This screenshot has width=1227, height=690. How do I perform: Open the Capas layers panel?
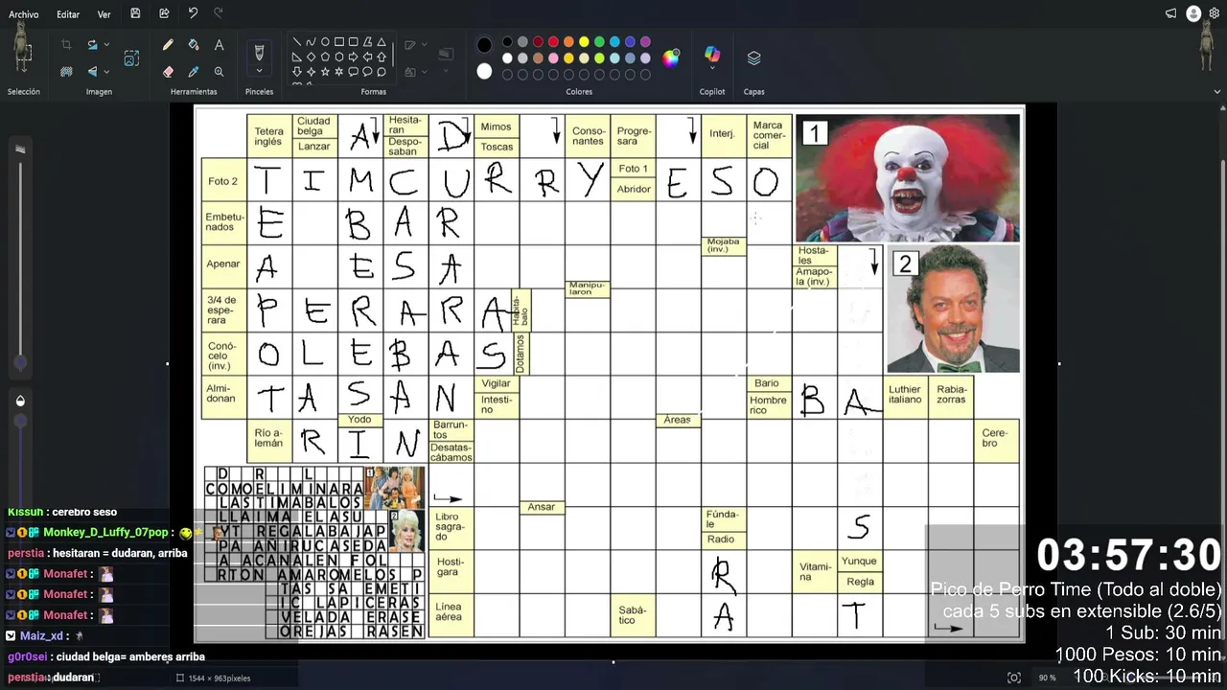click(x=753, y=57)
